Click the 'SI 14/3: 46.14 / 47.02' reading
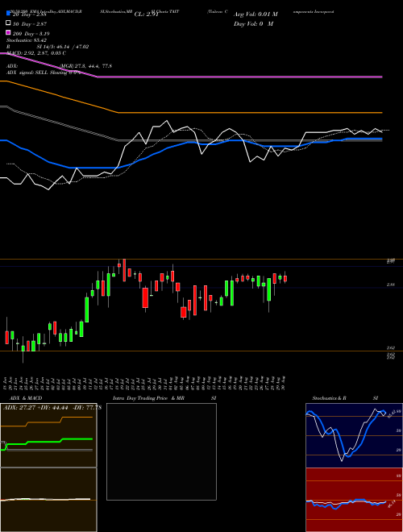The width and height of the screenshot is (403, 532). pyautogui.click(x=63, y=47)
